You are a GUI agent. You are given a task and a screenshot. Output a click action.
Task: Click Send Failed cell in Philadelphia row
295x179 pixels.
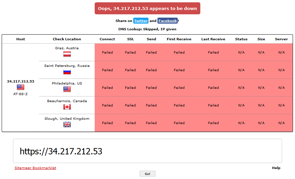(x=151, y=88)
